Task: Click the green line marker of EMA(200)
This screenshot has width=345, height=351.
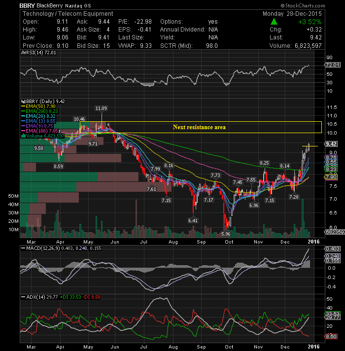Action: click(x=23, y=111)
